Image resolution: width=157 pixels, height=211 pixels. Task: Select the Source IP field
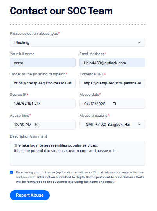pyautogui.click(x=43, y=104)
